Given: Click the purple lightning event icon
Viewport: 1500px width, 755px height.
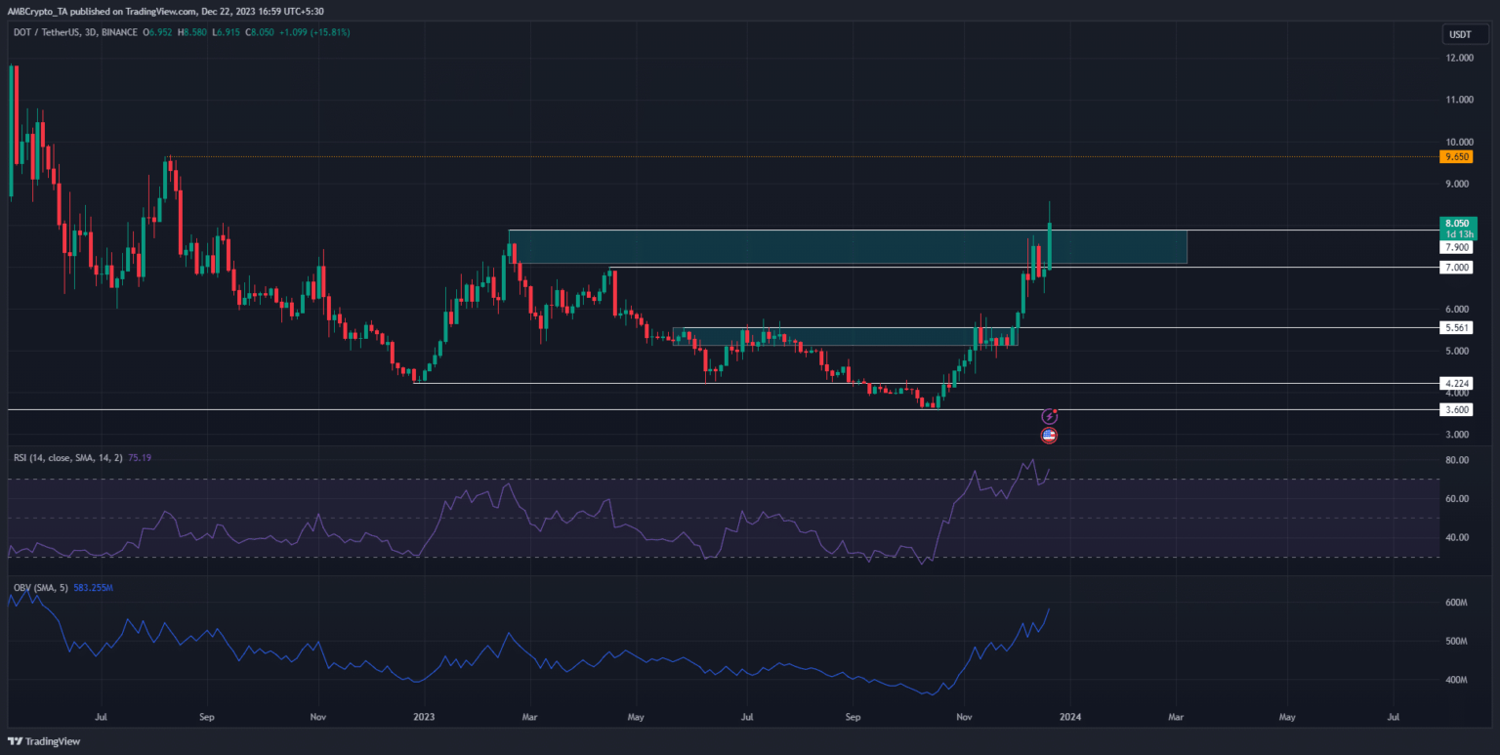Looking at the screenshot, I should 1050,416.
